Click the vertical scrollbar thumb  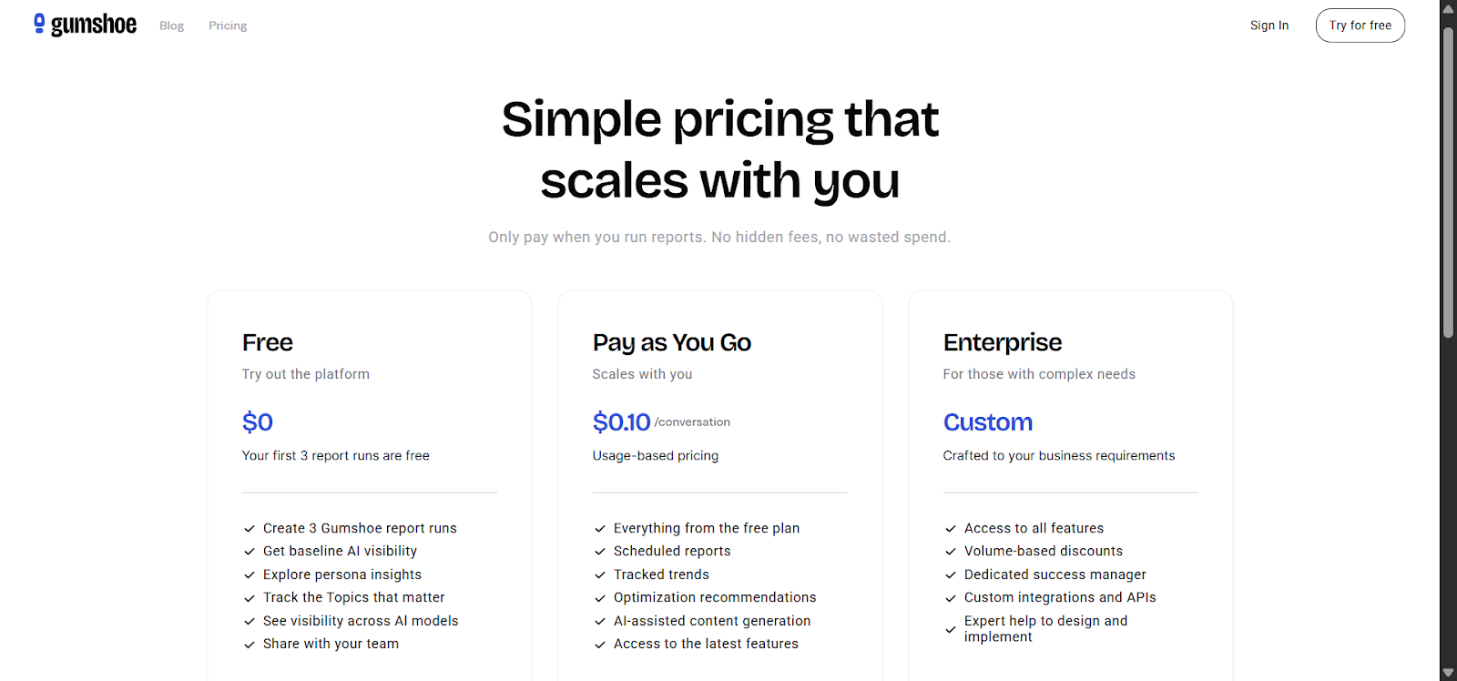(x=1448, y=182)
